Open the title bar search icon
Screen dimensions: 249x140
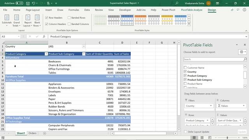click(x=177, y=3)
